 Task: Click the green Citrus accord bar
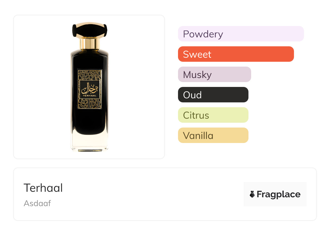(x=213, y=115)
